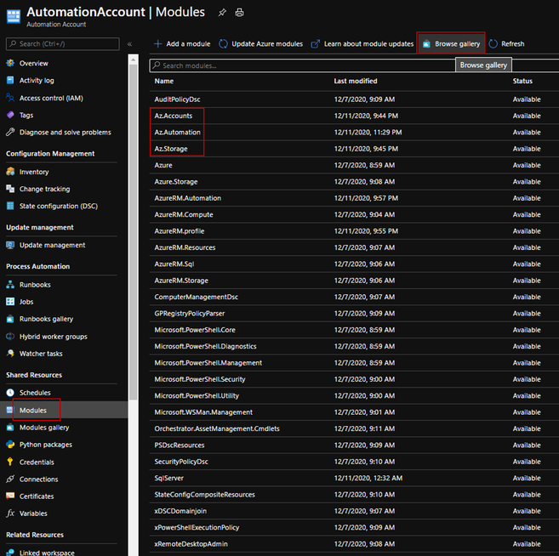Click the Access control (IAM) icon
This screenshot has width=559, height=556.
click(10, 98)
